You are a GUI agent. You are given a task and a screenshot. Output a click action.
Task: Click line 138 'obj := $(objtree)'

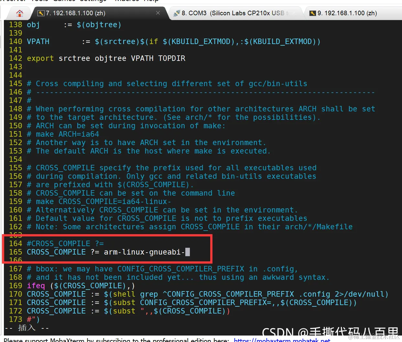pyautogui.click(x=74, y=25)
